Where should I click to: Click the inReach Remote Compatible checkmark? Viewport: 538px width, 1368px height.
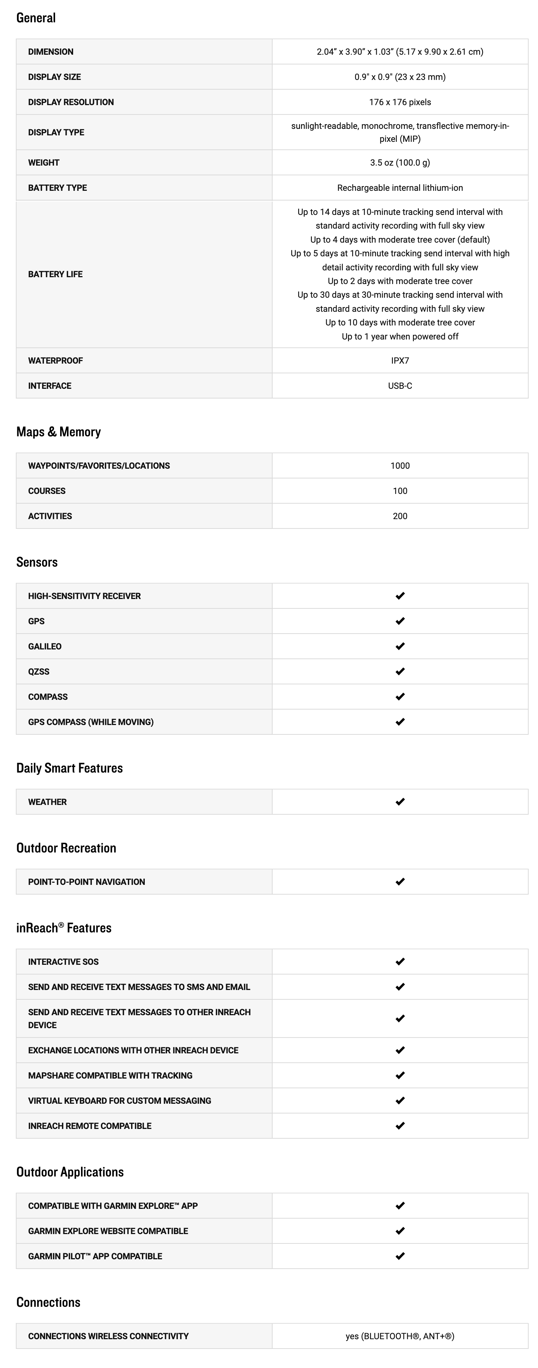point(400,1125)
